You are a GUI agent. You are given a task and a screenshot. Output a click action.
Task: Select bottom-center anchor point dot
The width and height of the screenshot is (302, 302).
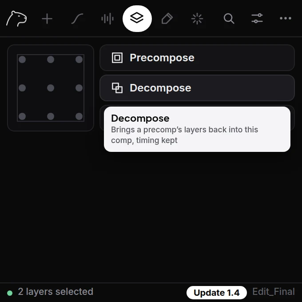tap(51, 116)
